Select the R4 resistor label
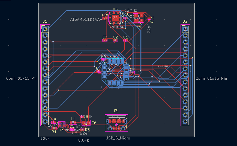 (103, 56)
